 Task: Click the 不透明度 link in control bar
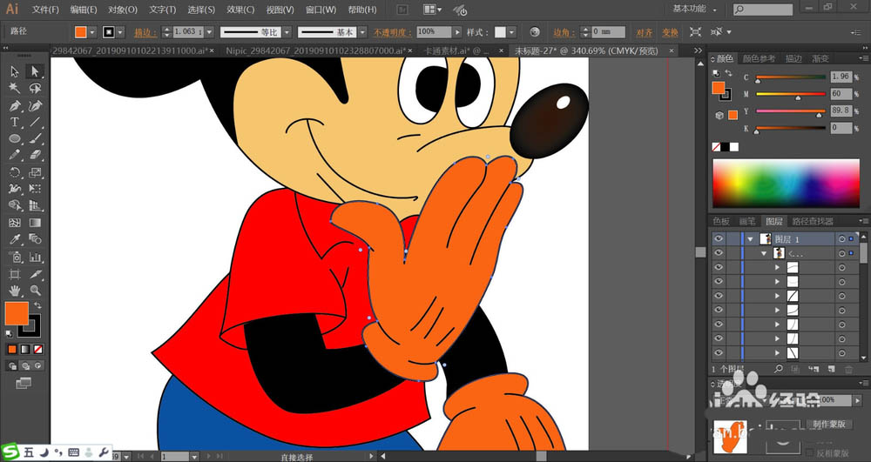(x=393, y=32)
